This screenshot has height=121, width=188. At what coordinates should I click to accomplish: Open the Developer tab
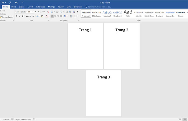[78, 7]
